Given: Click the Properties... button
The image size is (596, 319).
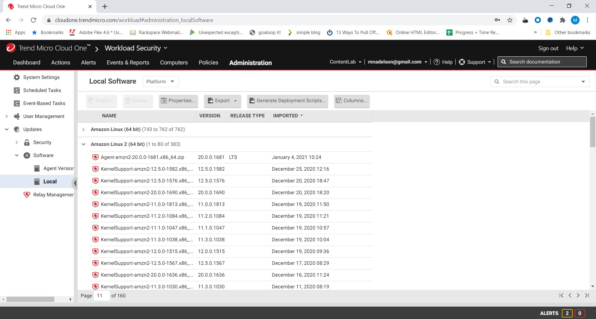Looking at the screenshot, I should point(178,101).
